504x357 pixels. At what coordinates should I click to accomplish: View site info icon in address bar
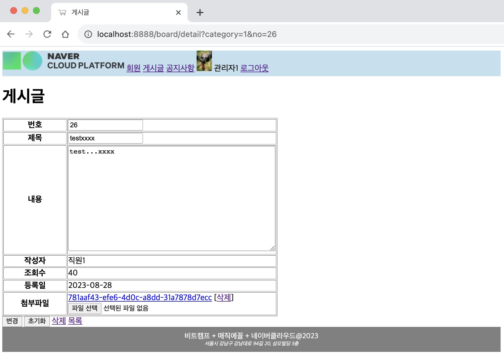click(88, 34)
